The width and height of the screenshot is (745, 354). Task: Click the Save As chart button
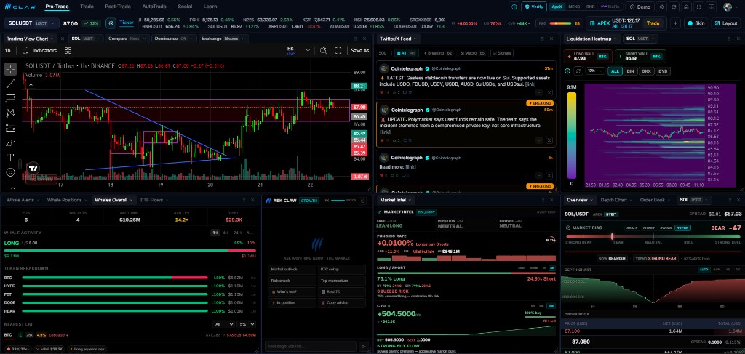pos(359,50)
